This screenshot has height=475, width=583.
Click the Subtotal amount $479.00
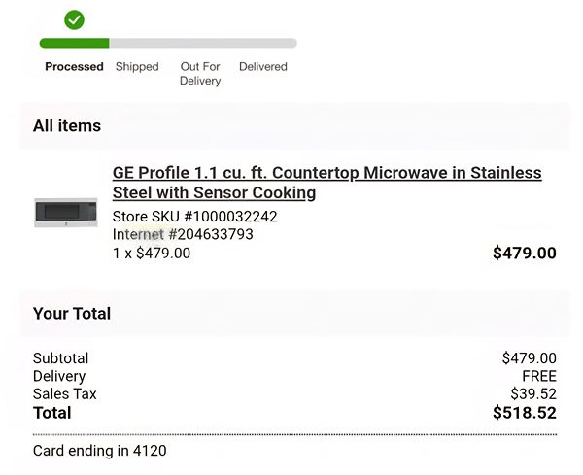click(x=530, y=358)
